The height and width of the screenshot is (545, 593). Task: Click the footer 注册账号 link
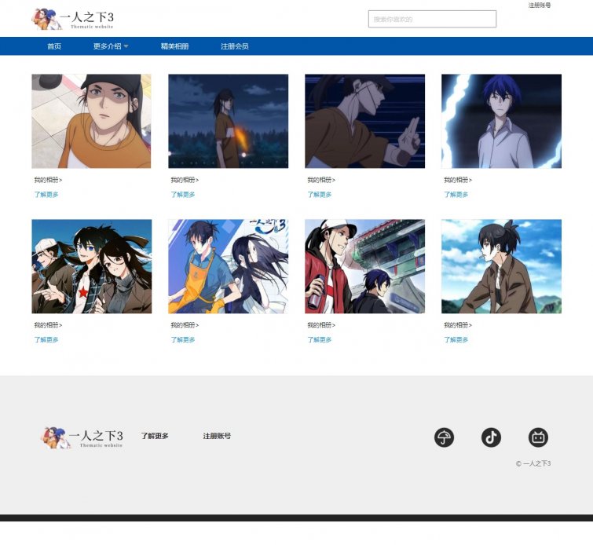[217, 436]
